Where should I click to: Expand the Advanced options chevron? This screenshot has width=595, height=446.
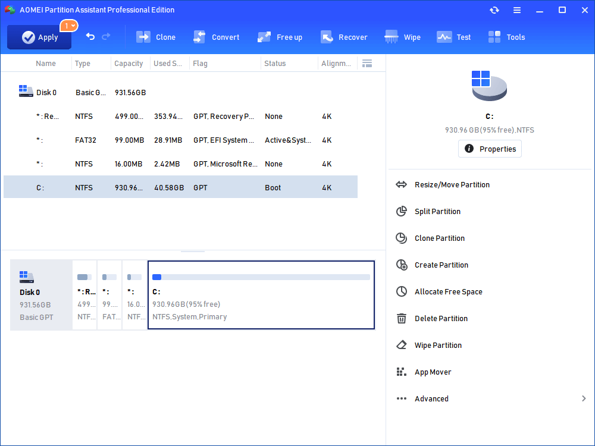tap(584, 399)
